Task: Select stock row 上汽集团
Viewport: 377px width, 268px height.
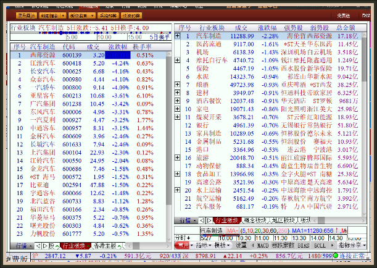Action: (88, 153)
